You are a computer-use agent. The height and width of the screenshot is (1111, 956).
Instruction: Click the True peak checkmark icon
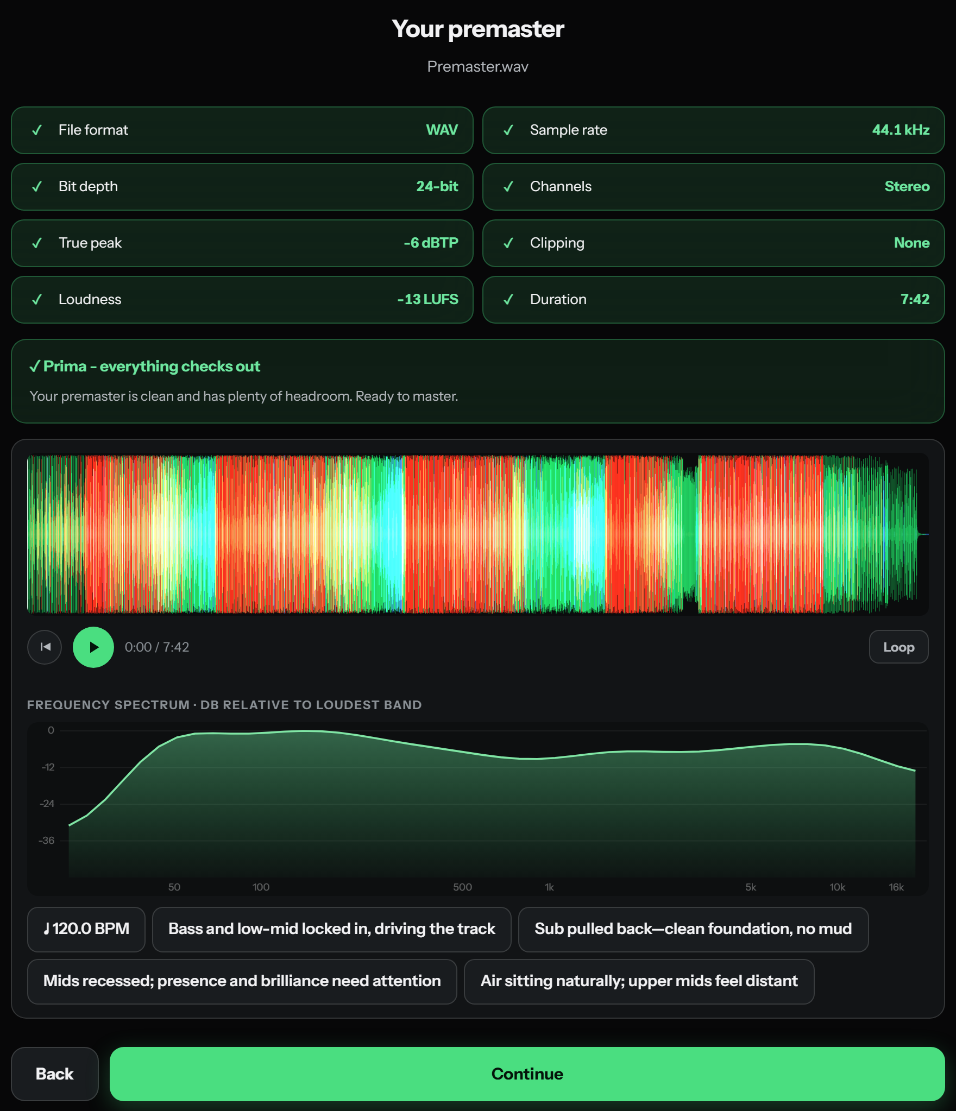tap(37, 243)
